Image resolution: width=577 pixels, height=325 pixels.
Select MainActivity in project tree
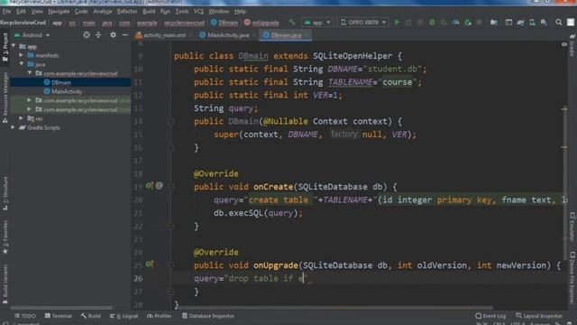point(66,91)
